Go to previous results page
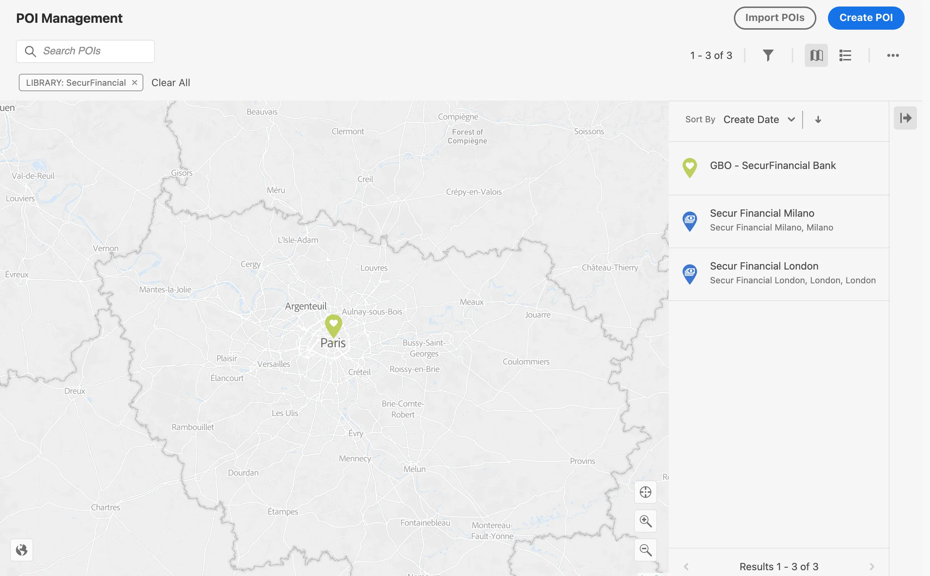 coord(686,567)
